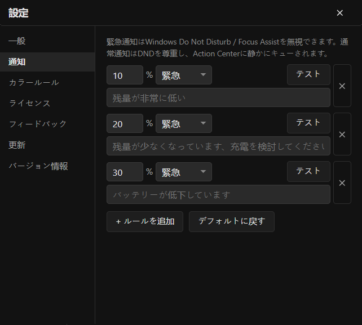The image size is (362, 325).
Task: Delete the 20% rule with X icon
Action: (342, 134)
